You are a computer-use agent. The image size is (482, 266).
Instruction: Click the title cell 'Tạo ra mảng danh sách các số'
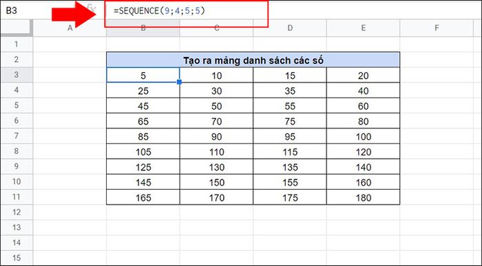point(253,60)
